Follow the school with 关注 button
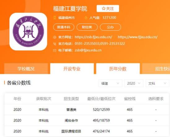 108,8
